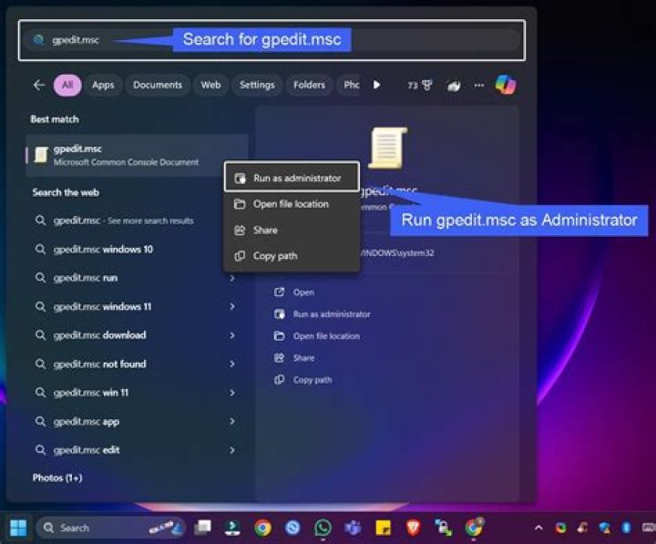Choose Share in the context menu
This screenshot has width=656, height=544.
pyautogui.click(x=292, y=230)
